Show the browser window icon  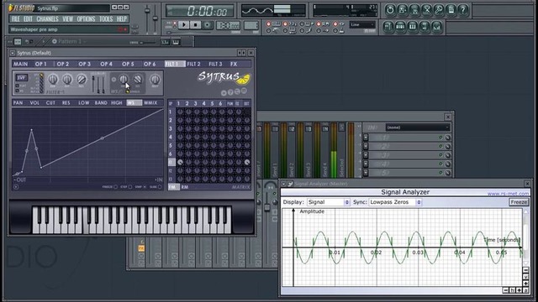coord(425,27)
